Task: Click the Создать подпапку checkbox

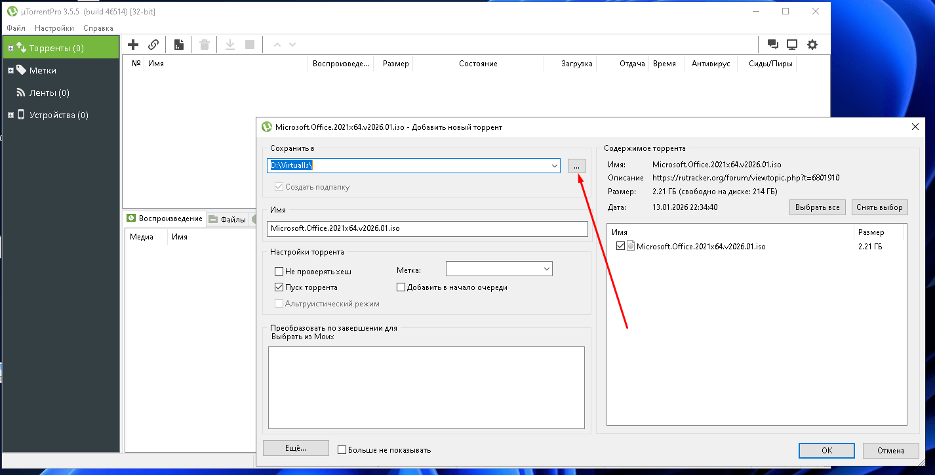Action: coord(279,187)
